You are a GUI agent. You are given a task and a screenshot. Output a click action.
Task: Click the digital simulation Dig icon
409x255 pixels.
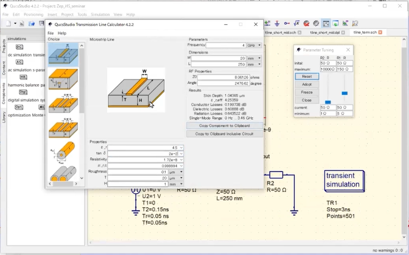[23, 92]
